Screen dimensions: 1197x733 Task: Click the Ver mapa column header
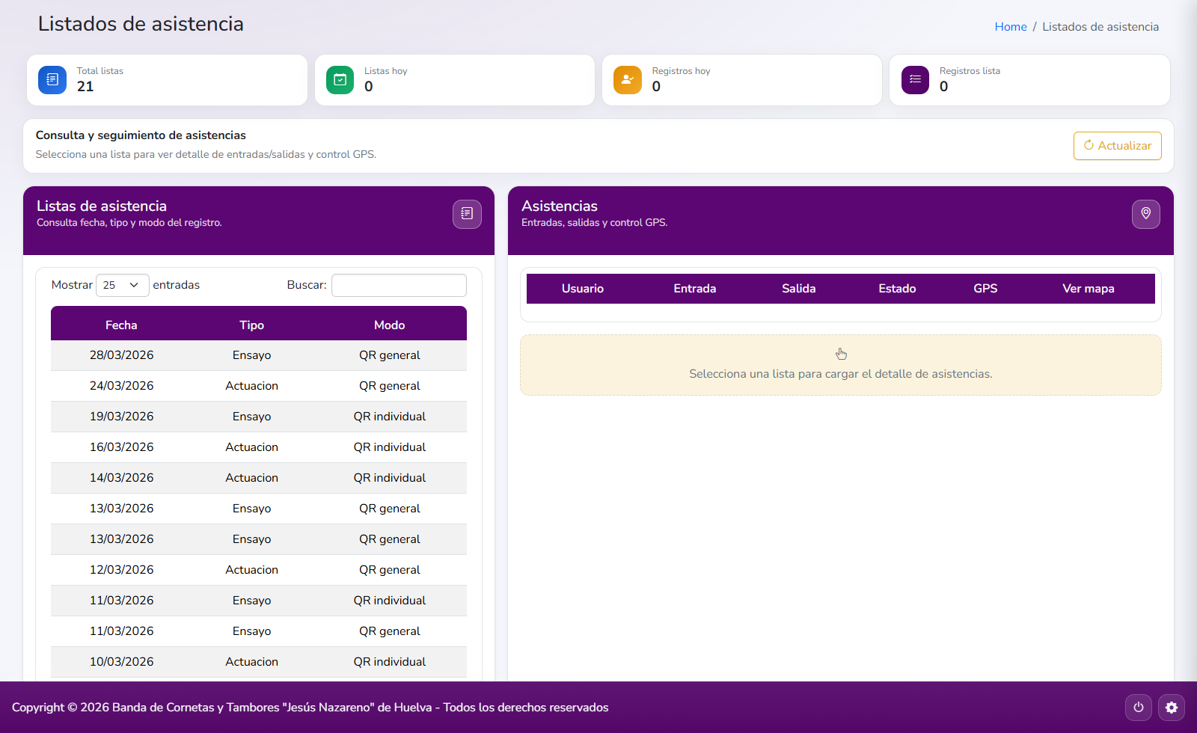click(x=1088, y=289)
